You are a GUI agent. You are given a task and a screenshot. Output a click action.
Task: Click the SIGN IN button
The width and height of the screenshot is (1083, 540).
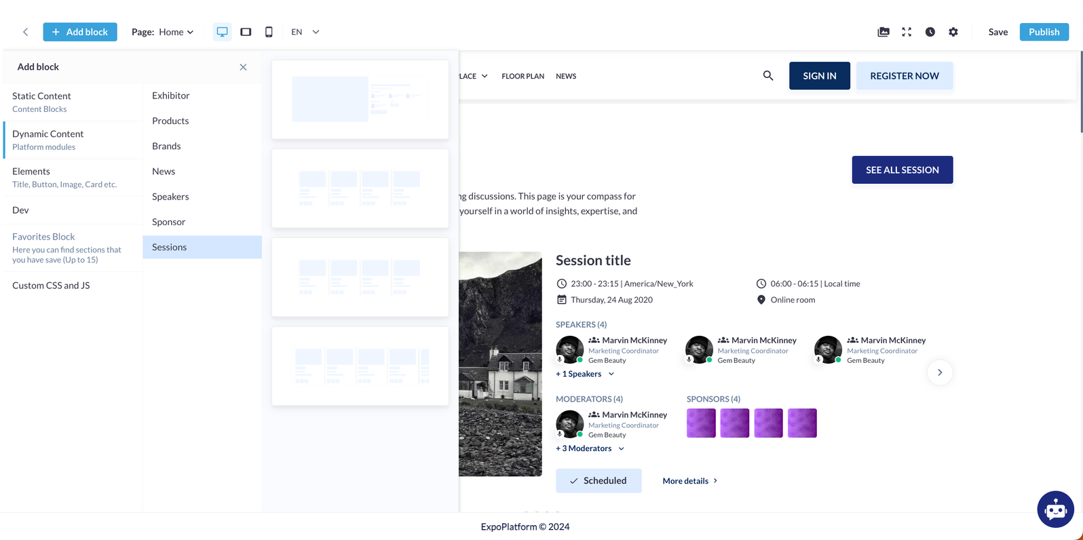[820, 76]
